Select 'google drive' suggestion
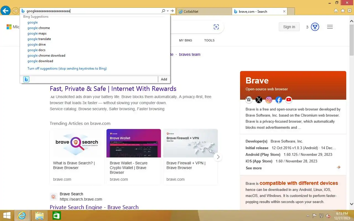354x221 pixels. (37, 44)
